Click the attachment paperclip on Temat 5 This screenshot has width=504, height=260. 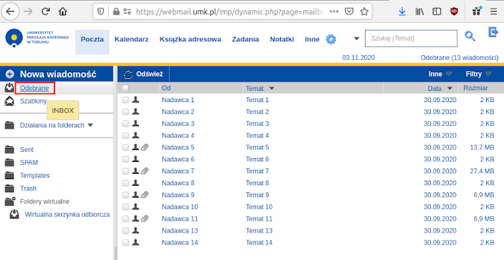click(x=145, y=147)
